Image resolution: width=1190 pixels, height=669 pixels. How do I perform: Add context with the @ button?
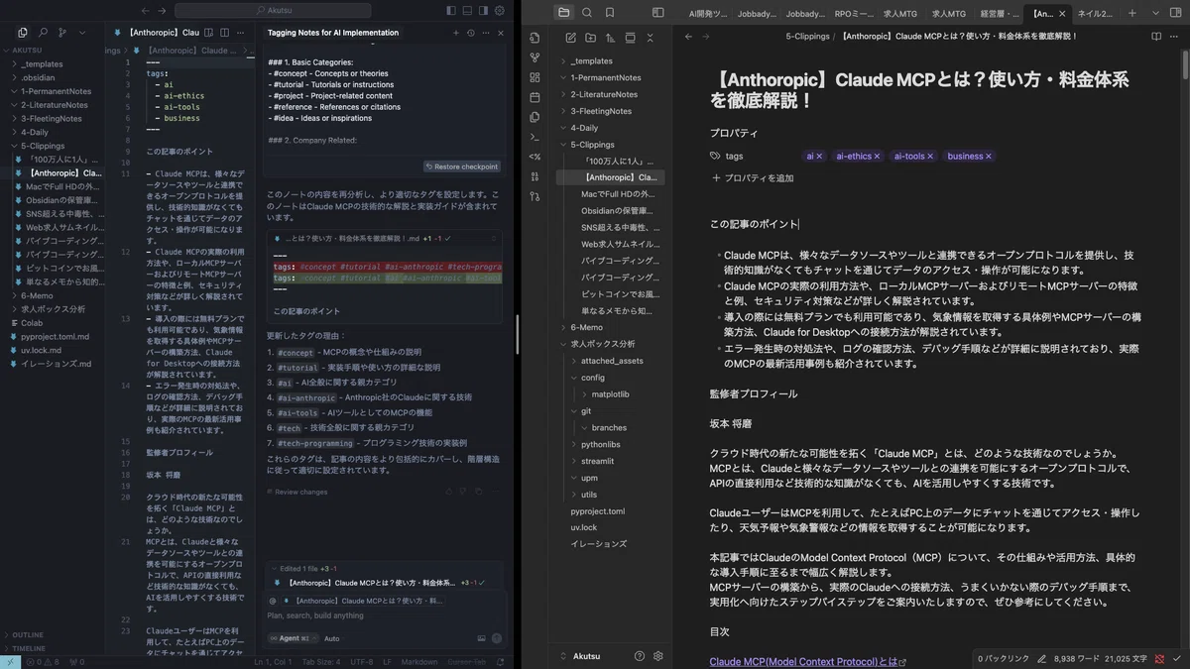273,600
